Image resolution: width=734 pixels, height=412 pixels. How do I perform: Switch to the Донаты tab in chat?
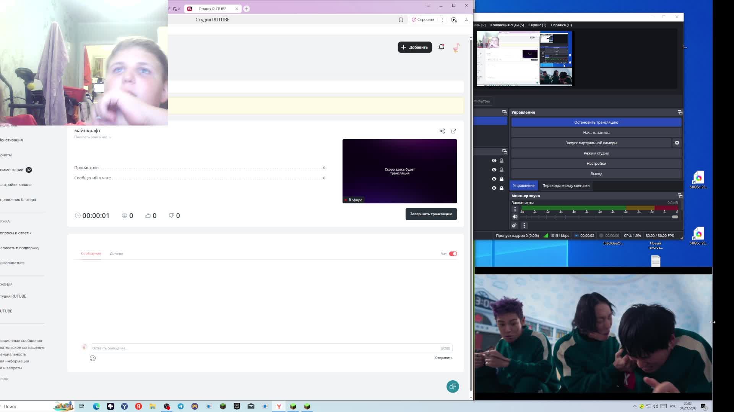click(116, 254)
